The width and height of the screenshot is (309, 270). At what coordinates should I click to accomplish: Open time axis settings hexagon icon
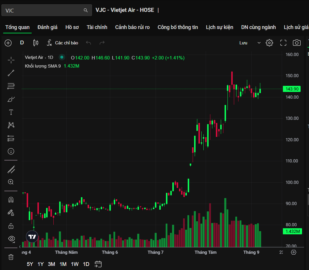tap(294, 252)
